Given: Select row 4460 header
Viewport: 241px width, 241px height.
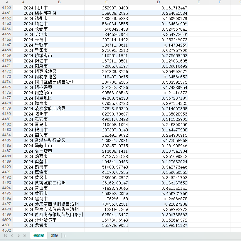Looking at the screenshot, I should 6,8.
